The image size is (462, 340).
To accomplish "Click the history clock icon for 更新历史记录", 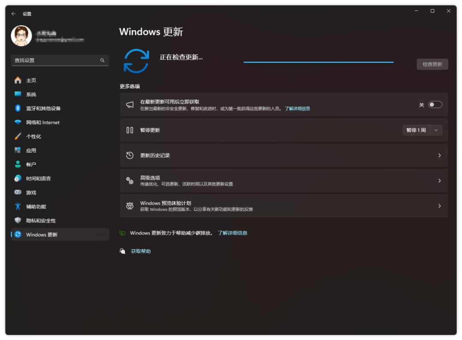I will point(130,155).
